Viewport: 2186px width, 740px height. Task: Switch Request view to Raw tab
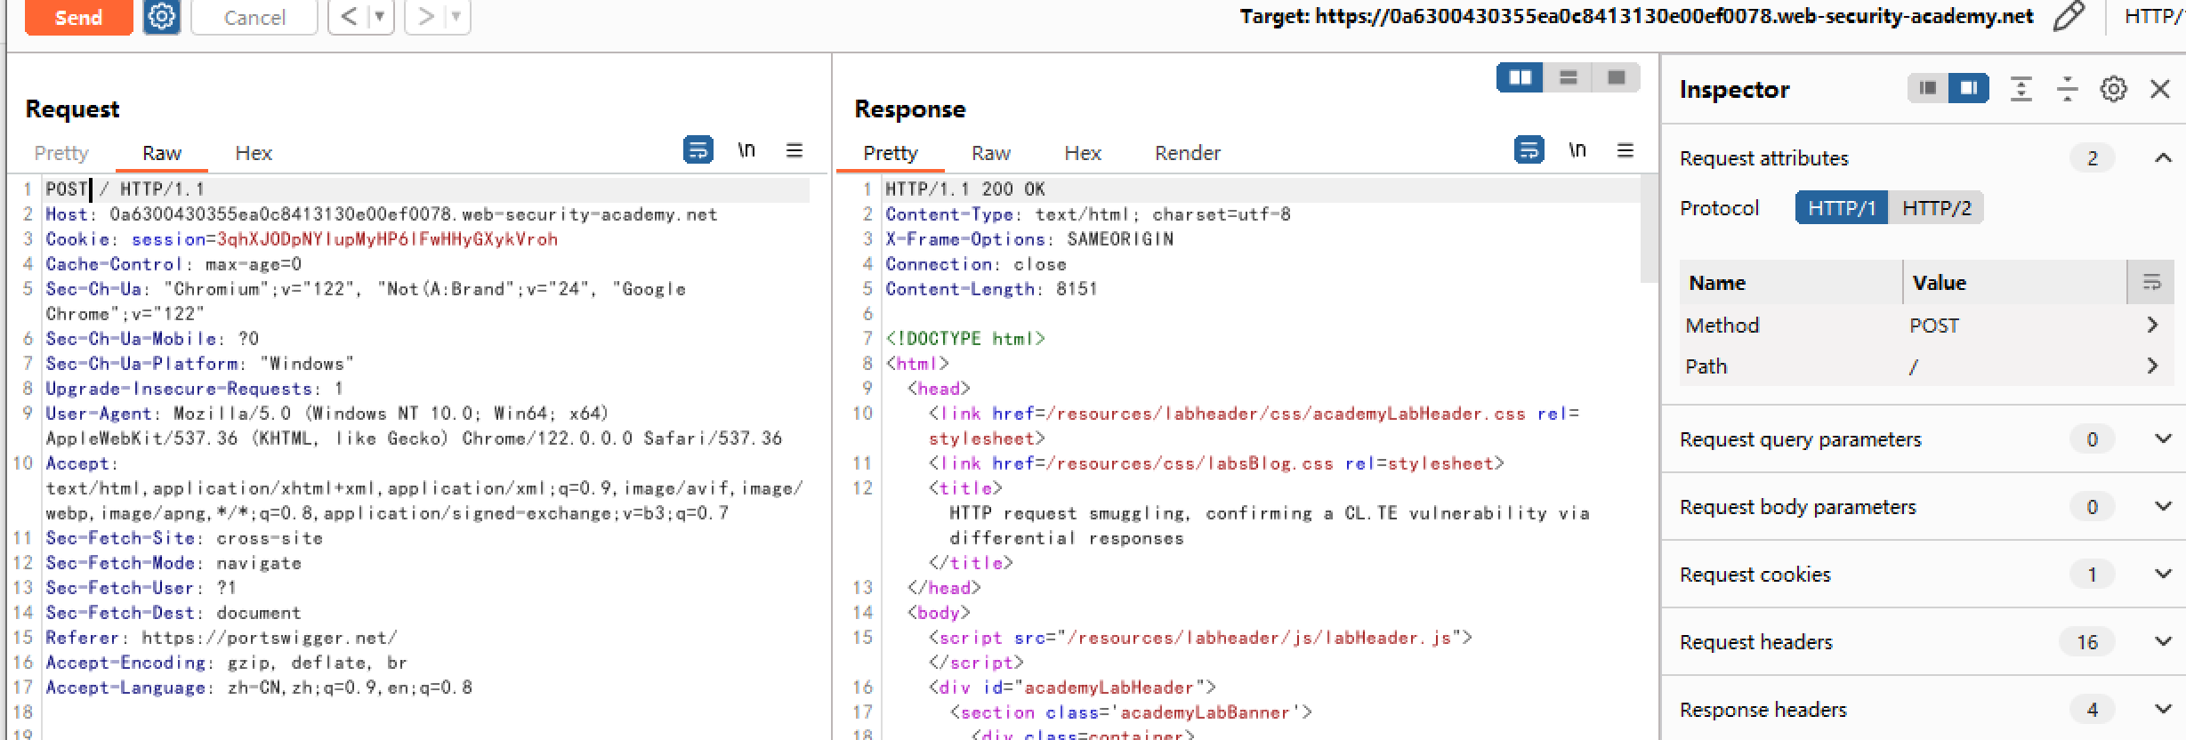point(162,153)
